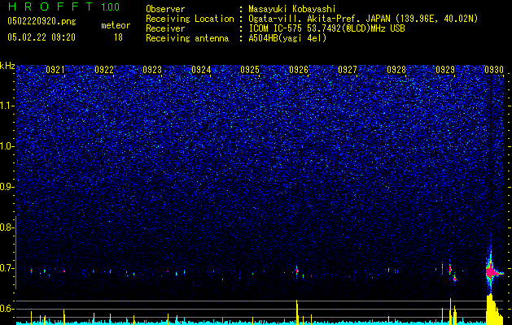The width and height of the screenshot is (512, 325).
Task: Click the 0927 time marker
Action: point(348,70)
